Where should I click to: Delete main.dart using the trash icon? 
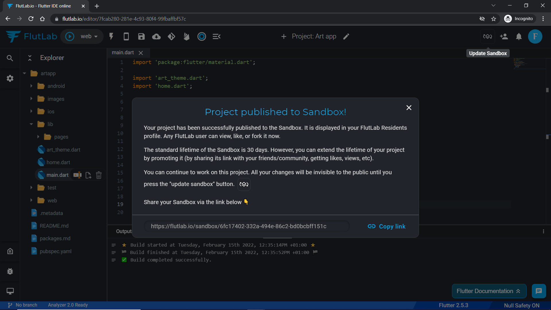click(99, 175)
